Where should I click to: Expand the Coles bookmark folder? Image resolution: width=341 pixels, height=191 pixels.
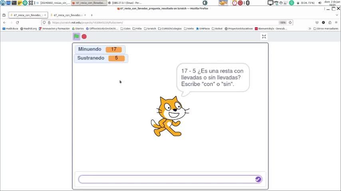125,29
